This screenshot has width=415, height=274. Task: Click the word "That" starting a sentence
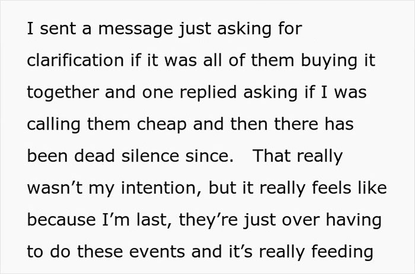[272, 156]
